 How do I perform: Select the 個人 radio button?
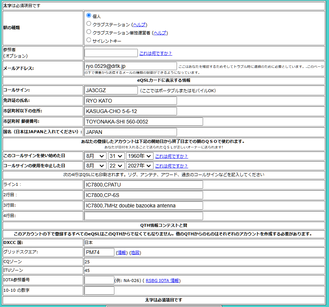[x=89, y=16]
